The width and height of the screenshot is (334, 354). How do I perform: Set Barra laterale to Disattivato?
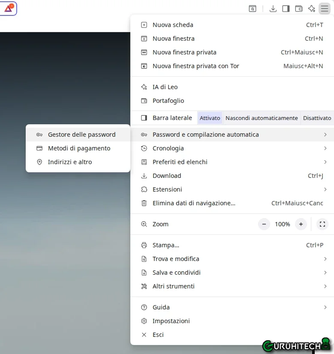tap(317, 118)
